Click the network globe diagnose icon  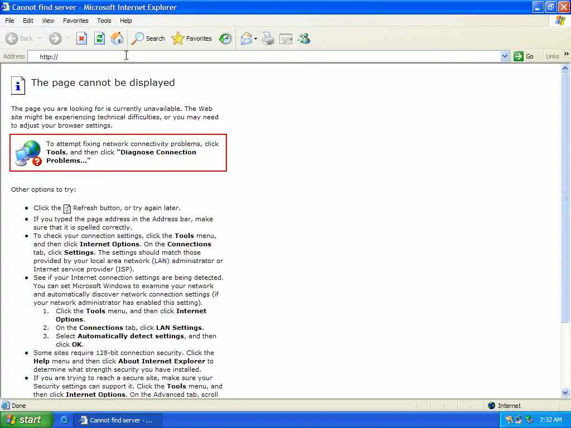[28, 153]
